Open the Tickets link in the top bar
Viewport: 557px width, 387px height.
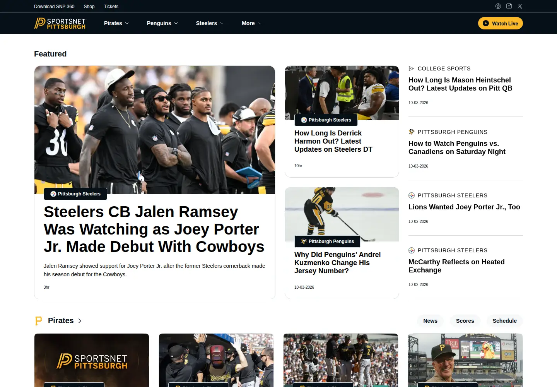(111, 7)
